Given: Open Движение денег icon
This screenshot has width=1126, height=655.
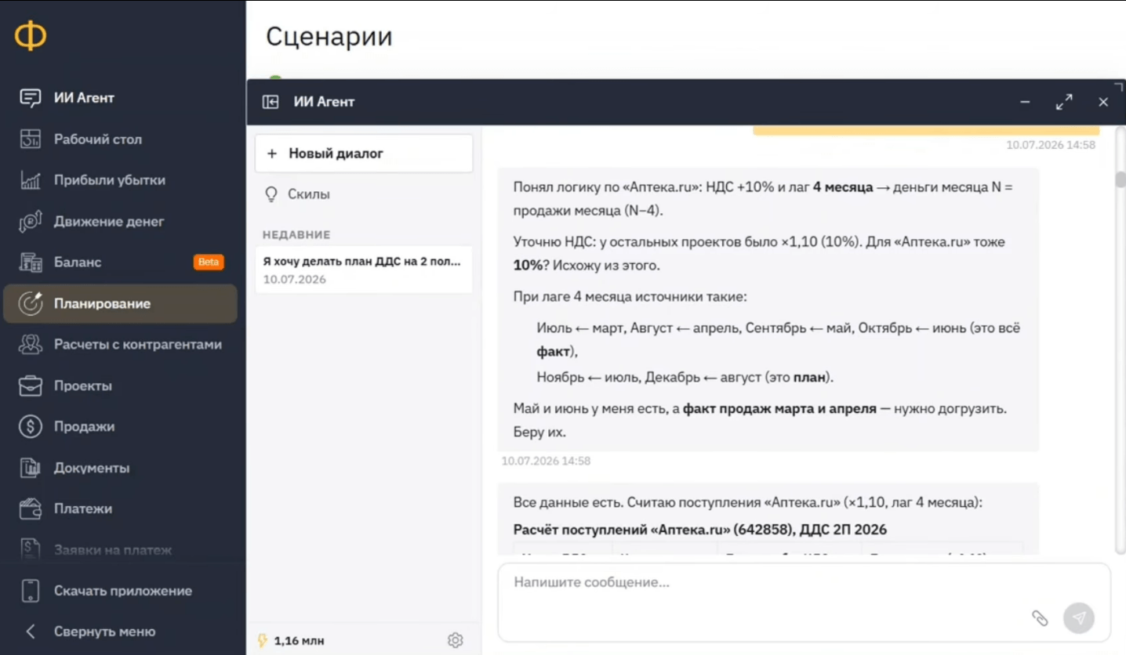Looking at the screenshot, I should click(31, 222).
